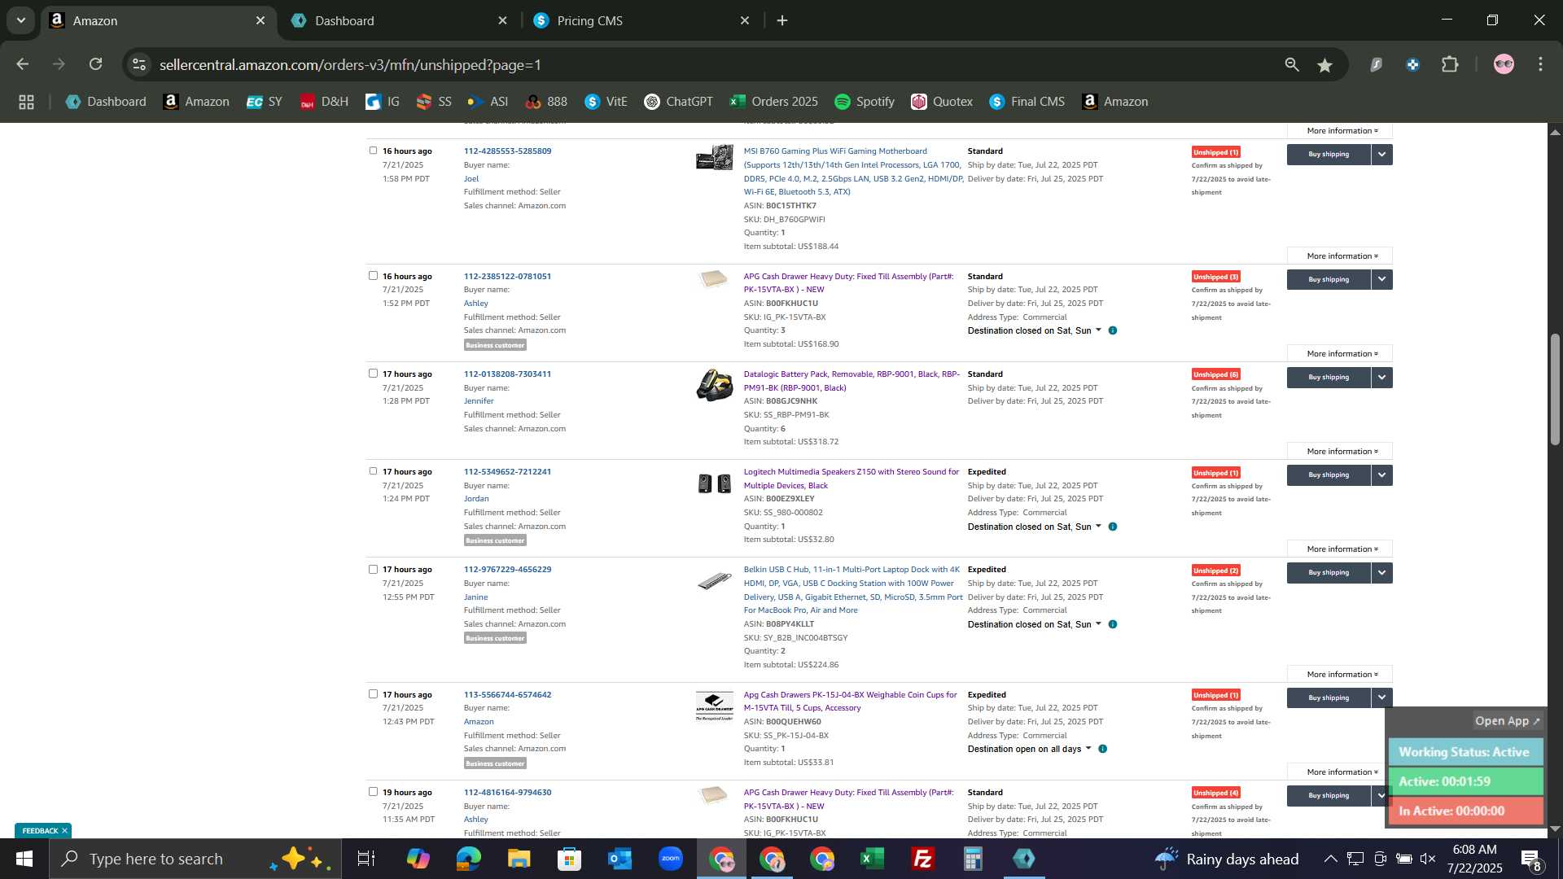Viewport: 1563px width, 879px height.
Task: Click the Windows taskbar search box
Action: [x=195, y=859]
